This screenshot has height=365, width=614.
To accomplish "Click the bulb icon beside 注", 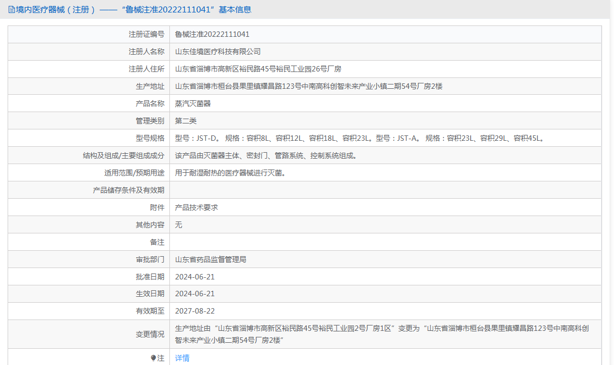I will (x=153, y=358).
